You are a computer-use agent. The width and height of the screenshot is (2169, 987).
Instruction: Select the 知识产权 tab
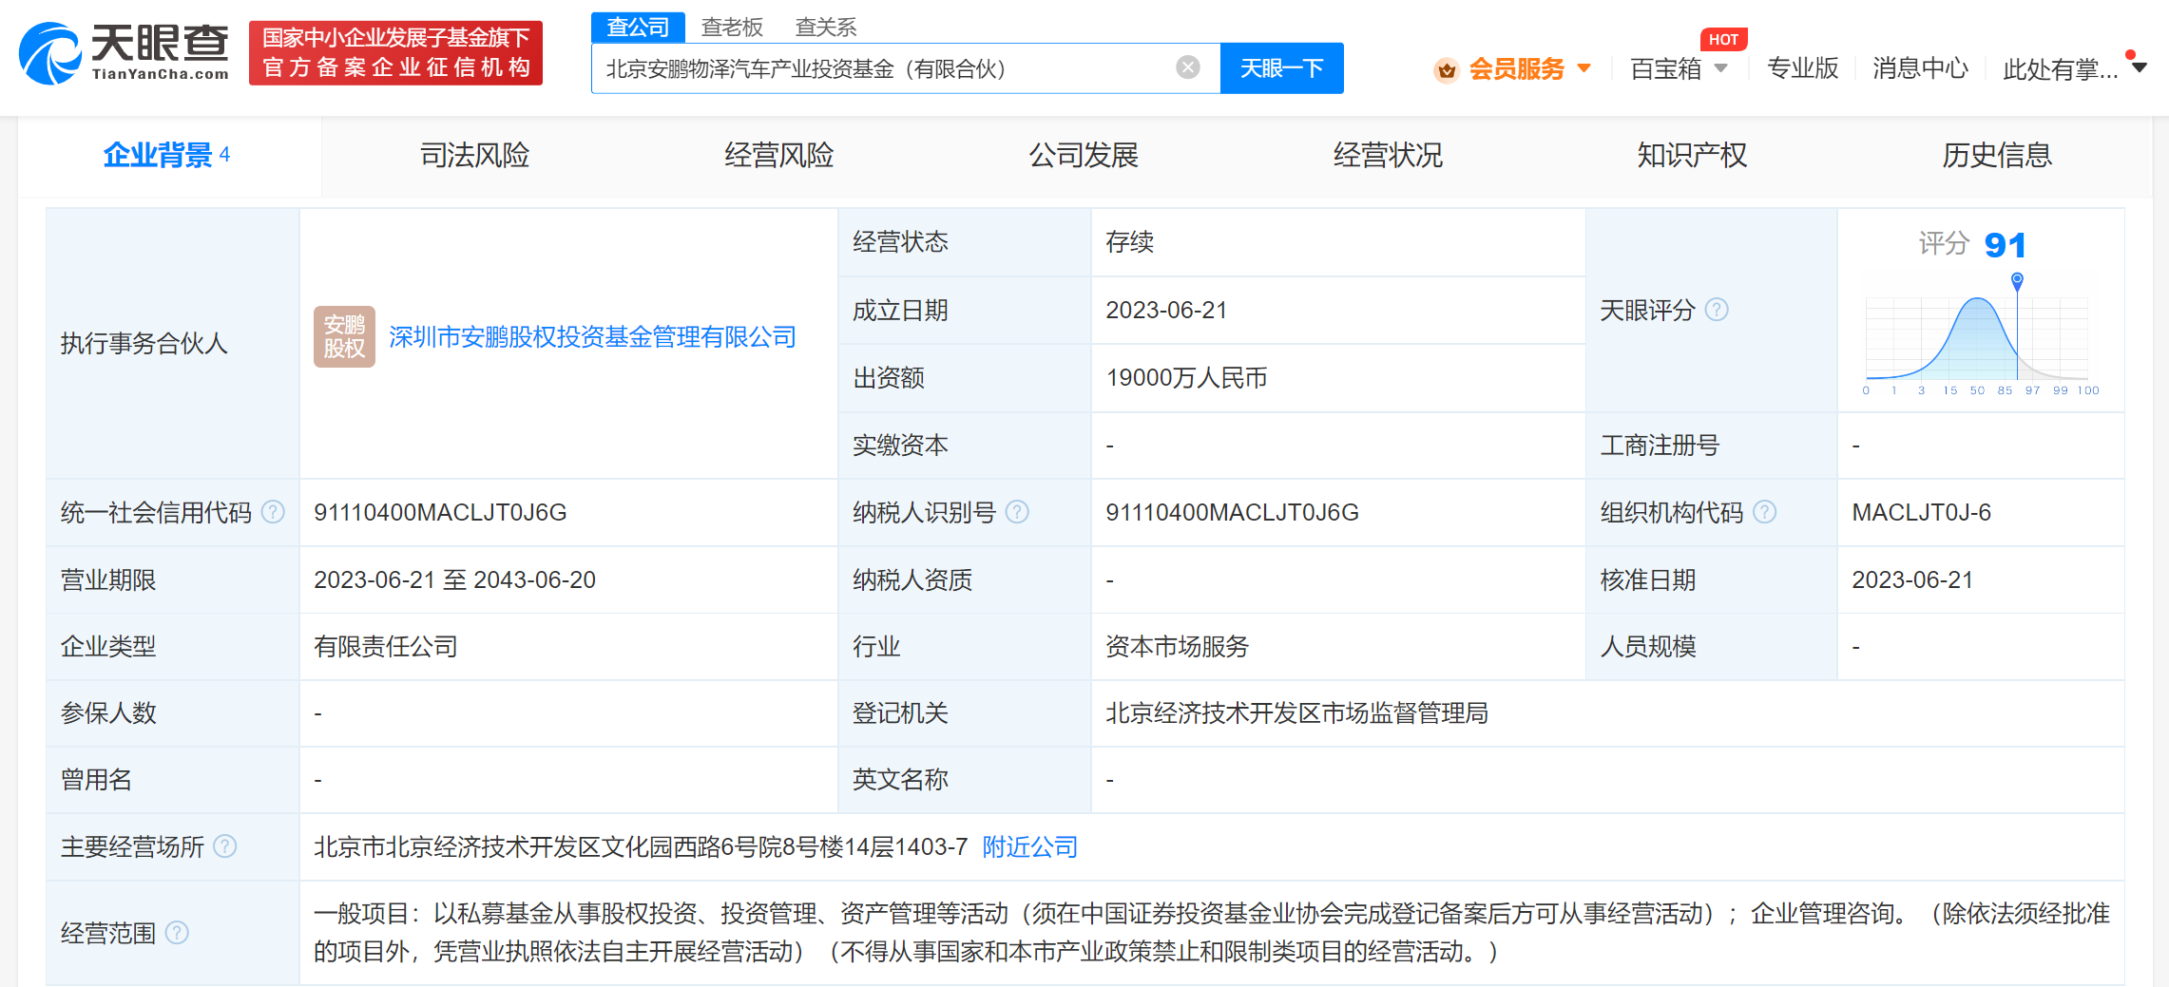pos(1692,155)
